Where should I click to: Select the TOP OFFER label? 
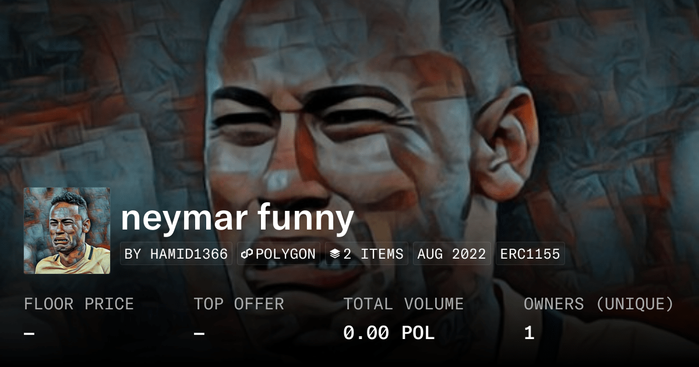coord(239,304)
